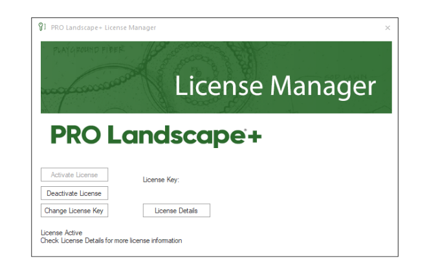This screenshot has width=440, height=278.
Task: Click the key icon in title bar
Action: pos(42,27)
